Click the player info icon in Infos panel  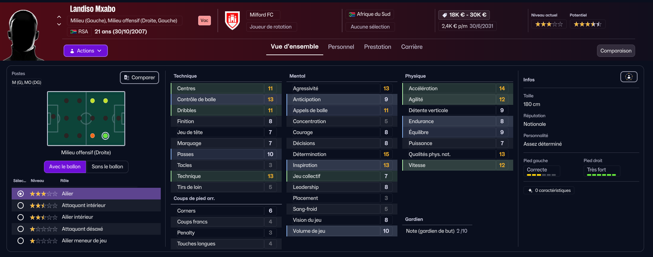[x=629, y=77]
